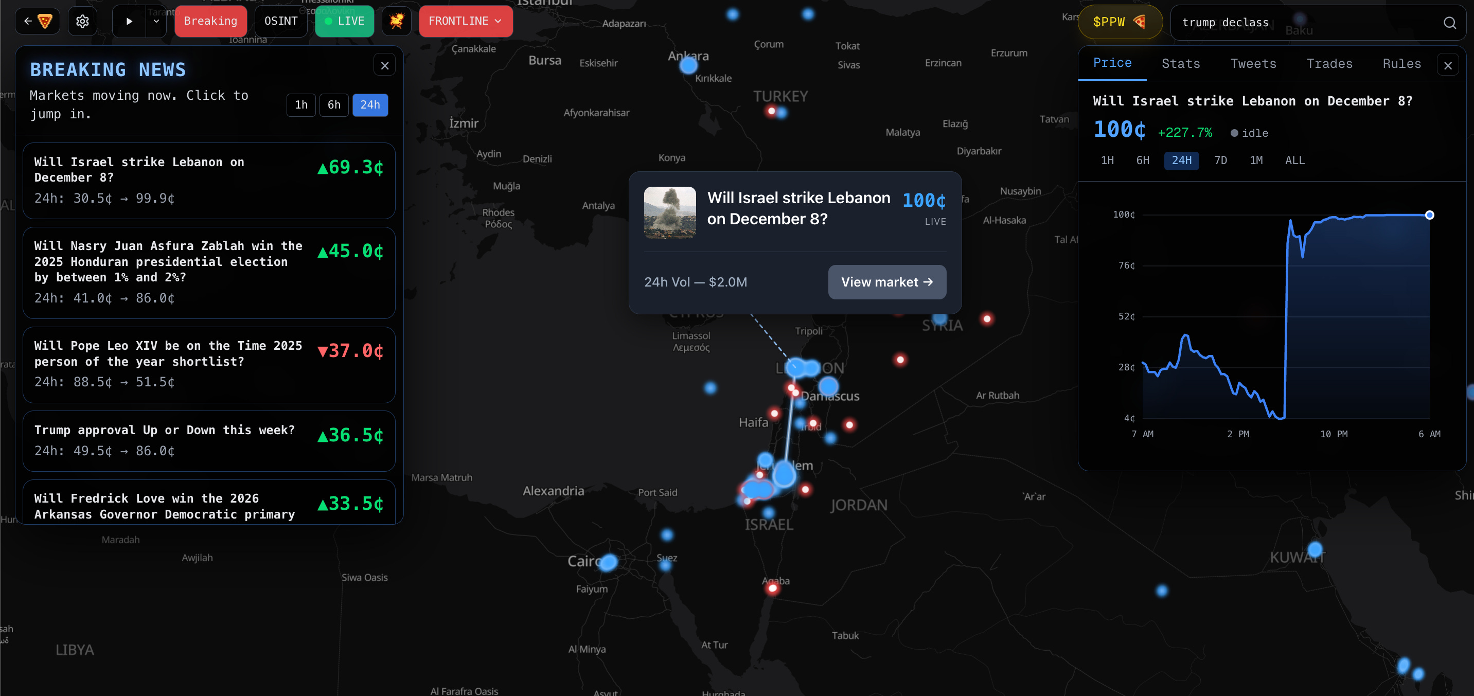
Task: Open the Trades tab
Action: pos(1329,64)
